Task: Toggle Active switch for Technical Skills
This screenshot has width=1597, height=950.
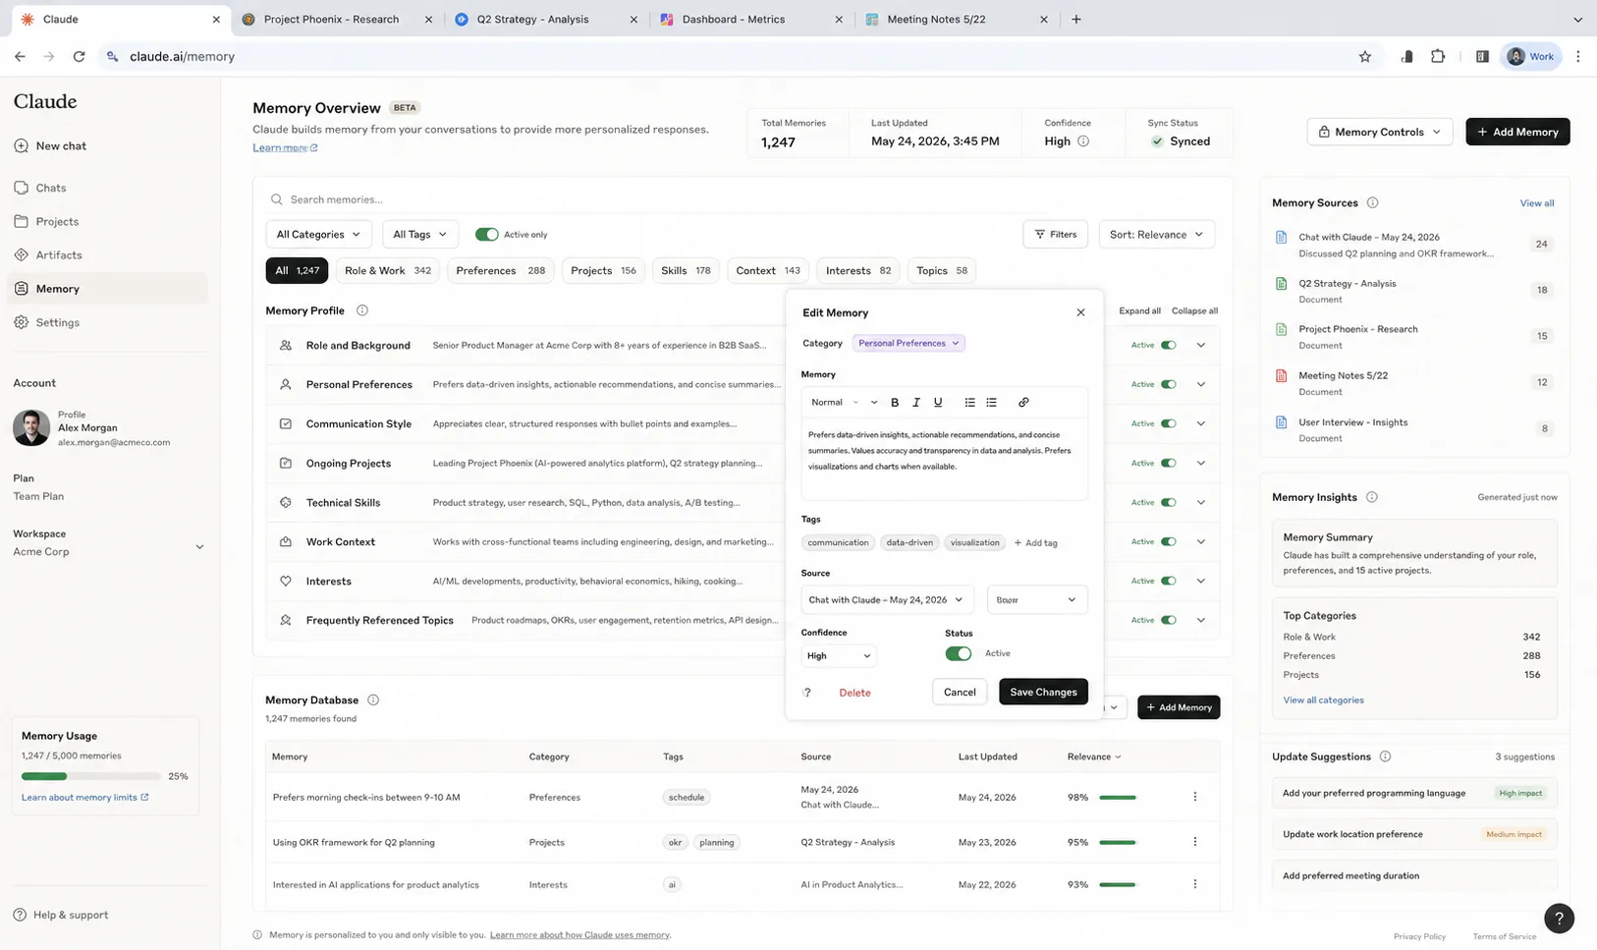Action: click(1168, 502)
